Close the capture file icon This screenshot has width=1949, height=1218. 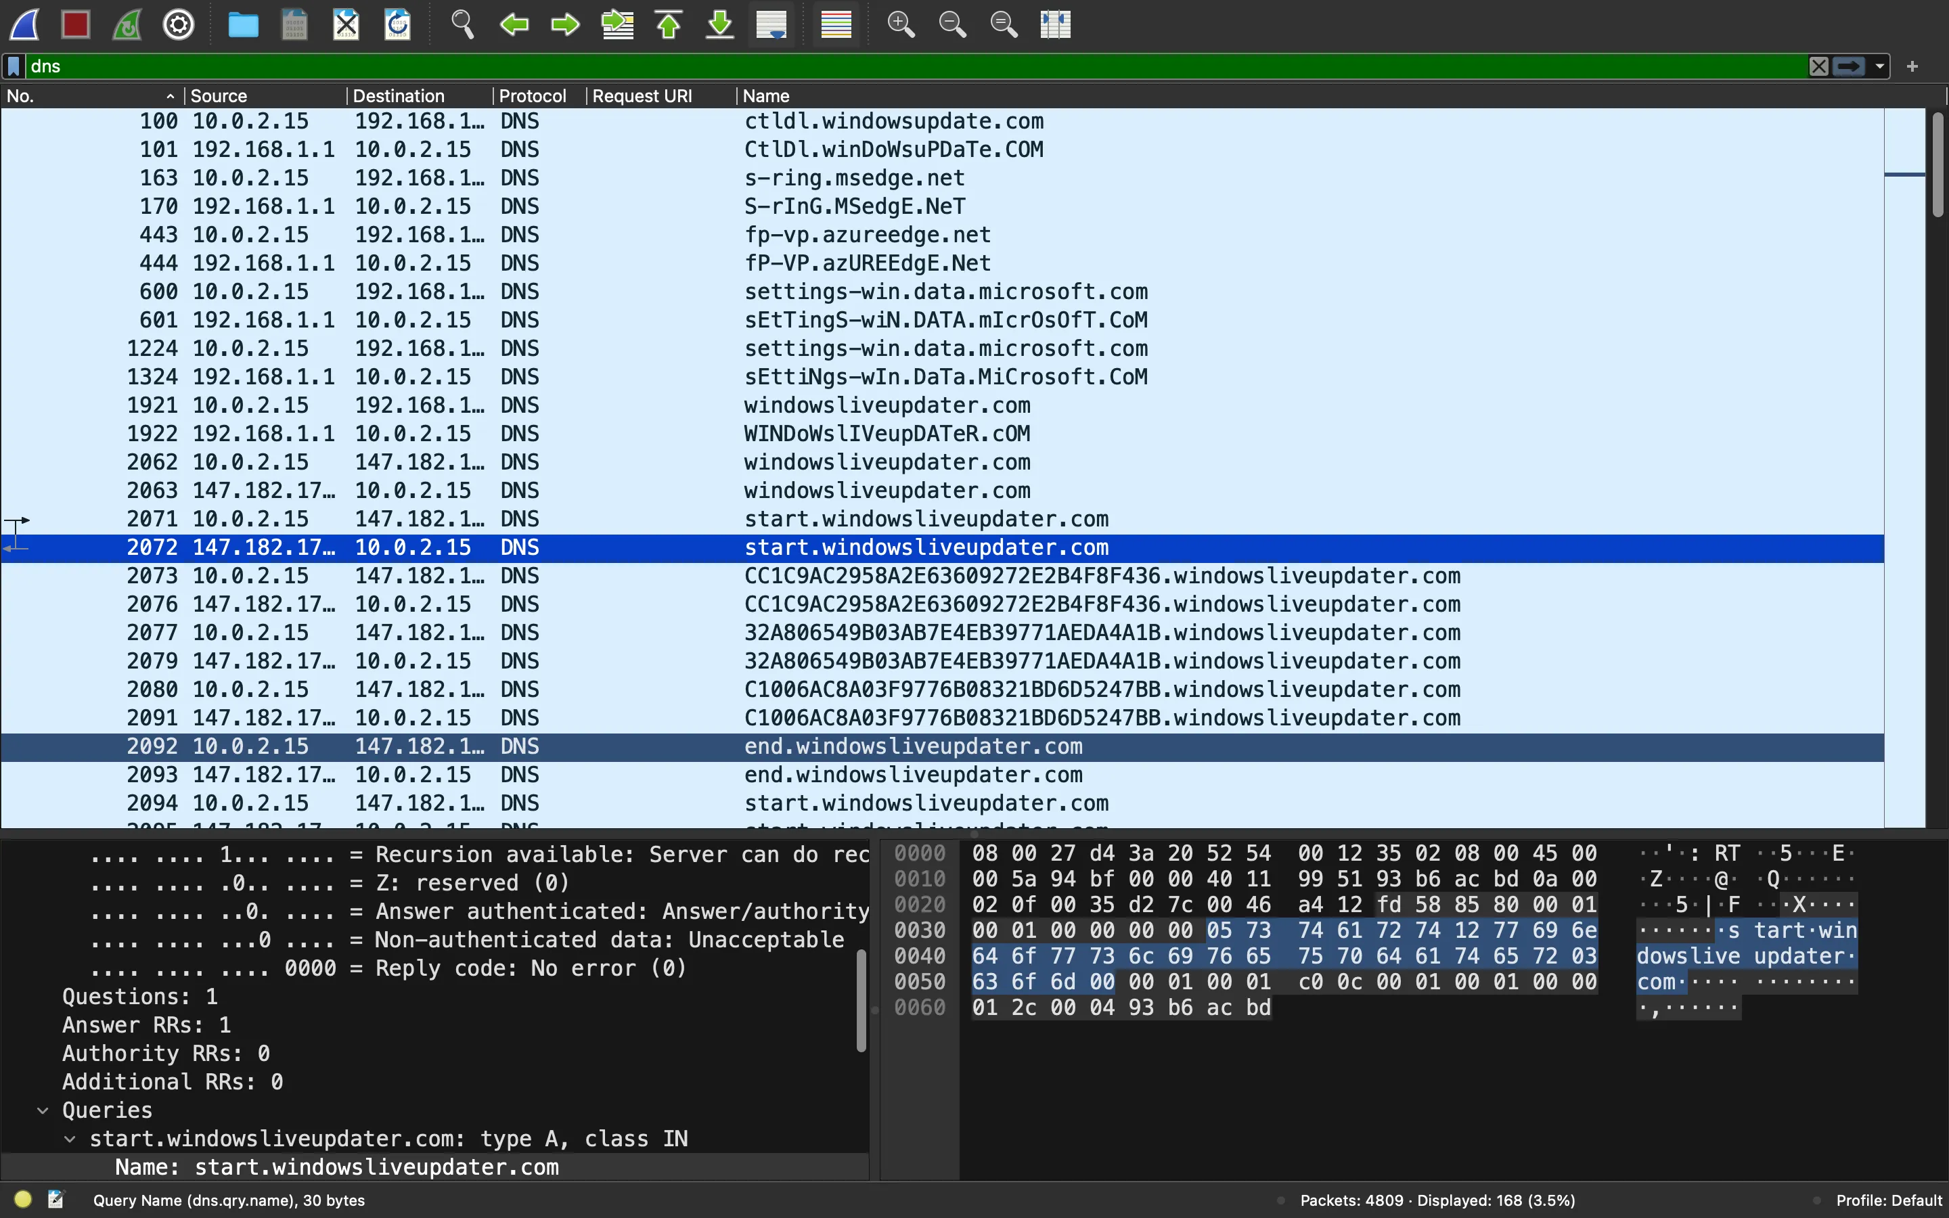pos(346,25)
